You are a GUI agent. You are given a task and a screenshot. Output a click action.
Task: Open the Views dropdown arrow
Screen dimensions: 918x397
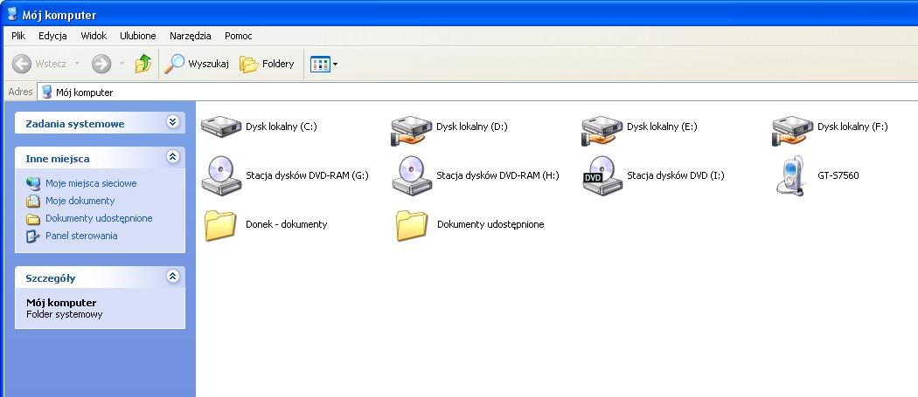point(336,64)
